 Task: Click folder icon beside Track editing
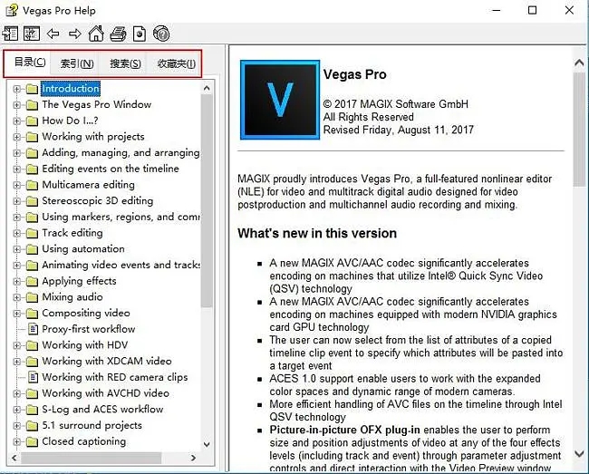click(32, 233)
